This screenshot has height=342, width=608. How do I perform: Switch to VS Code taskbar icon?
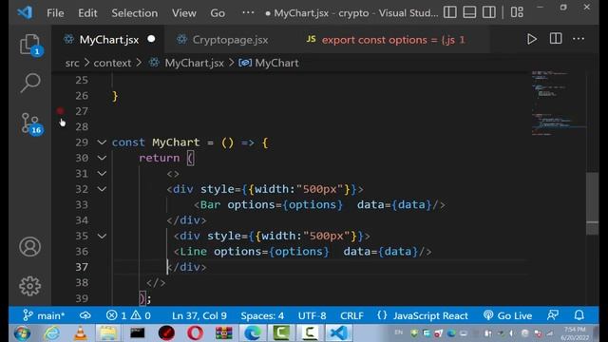[338, 333]
